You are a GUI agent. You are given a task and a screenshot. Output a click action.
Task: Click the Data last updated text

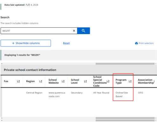coord(21,5)
